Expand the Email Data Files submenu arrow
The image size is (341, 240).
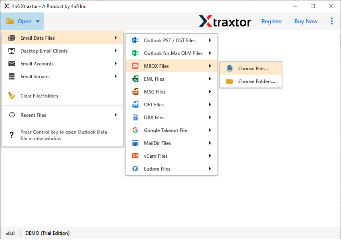(116, 37)
